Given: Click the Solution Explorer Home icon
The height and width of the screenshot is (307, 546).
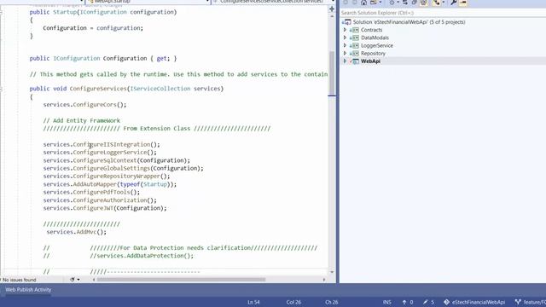Looking at the screenshot, I should (363, 3).
